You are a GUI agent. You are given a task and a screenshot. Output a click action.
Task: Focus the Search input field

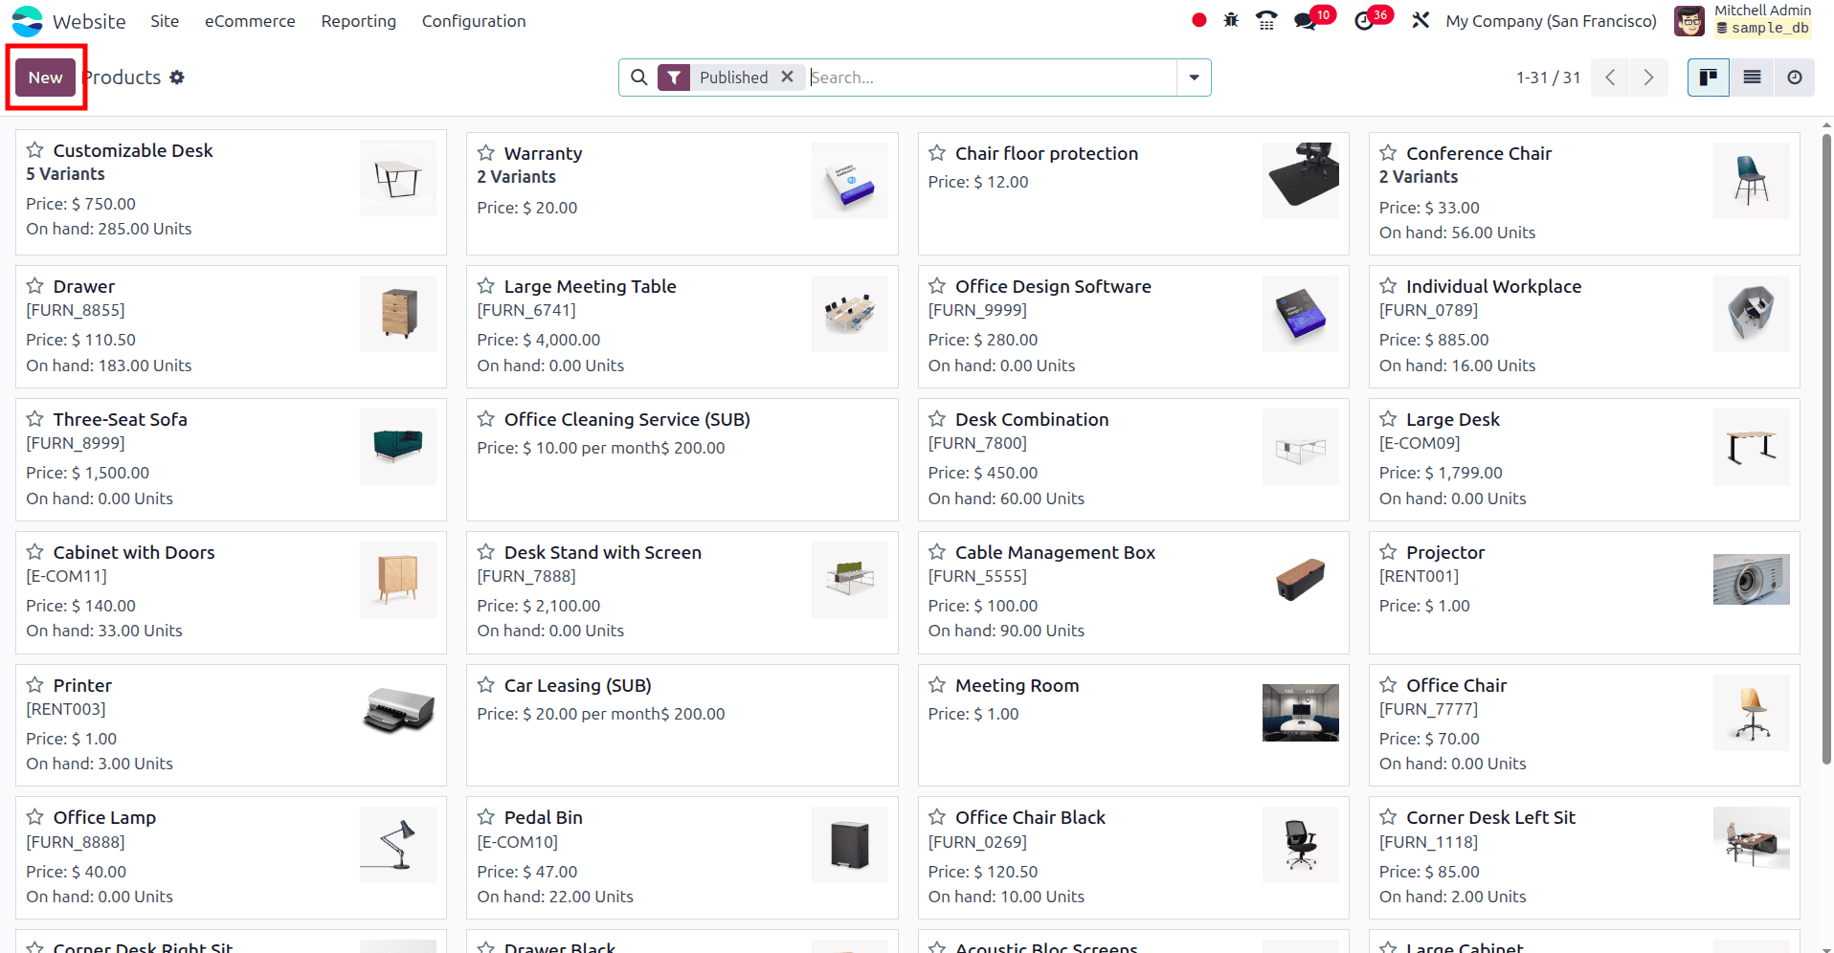tap(991, 78)
